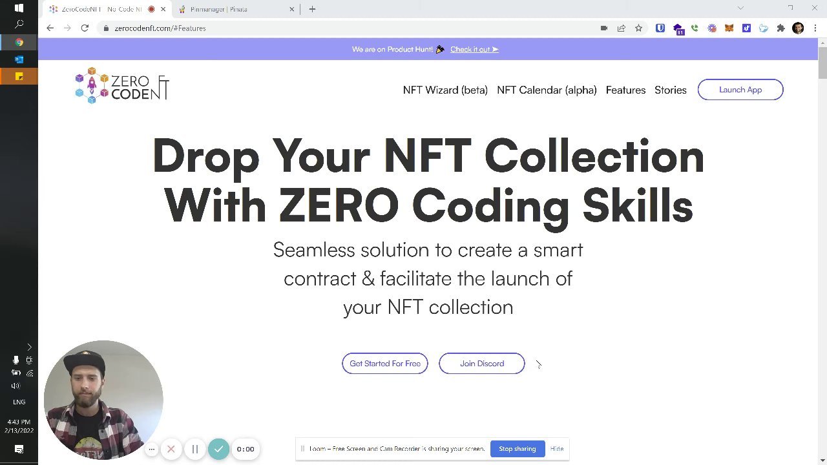The image size is (827, 465).
Task: Open a new browser tab
Action: point(312,9)
